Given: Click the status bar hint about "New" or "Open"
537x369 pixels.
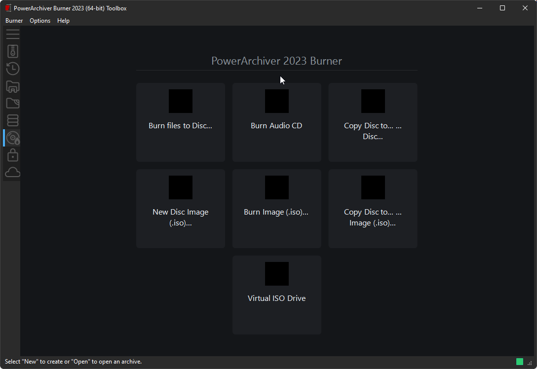Looking at the screenshot, I should (73, 362).
